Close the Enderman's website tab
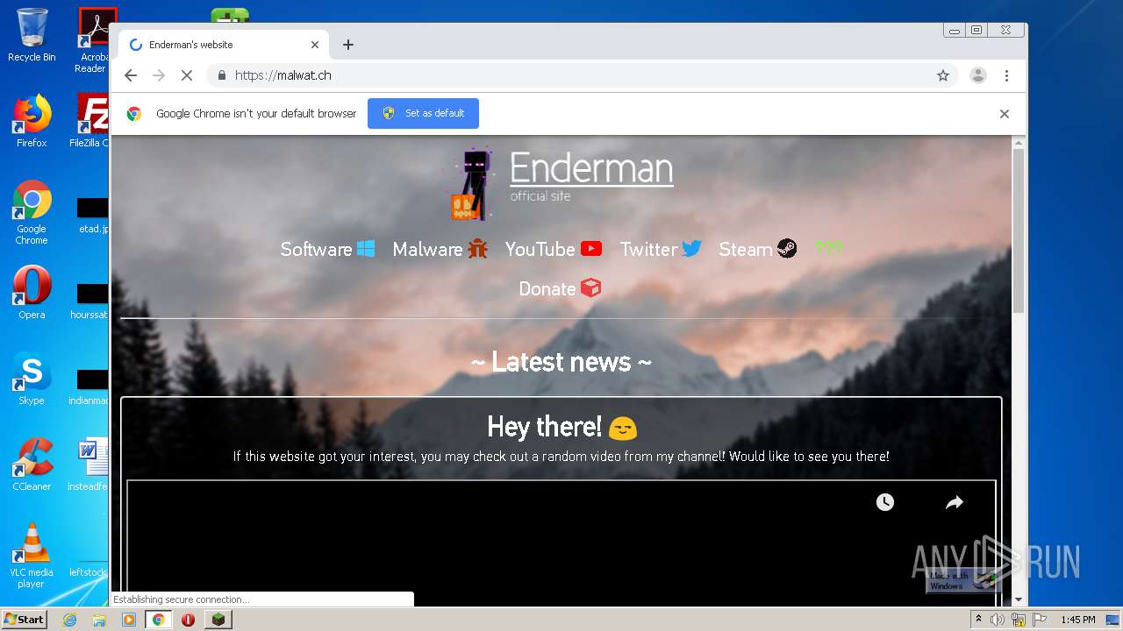 (x=315, y=45)
